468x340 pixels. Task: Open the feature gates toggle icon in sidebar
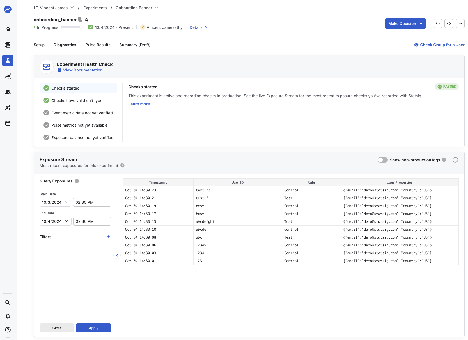[8, 45]
